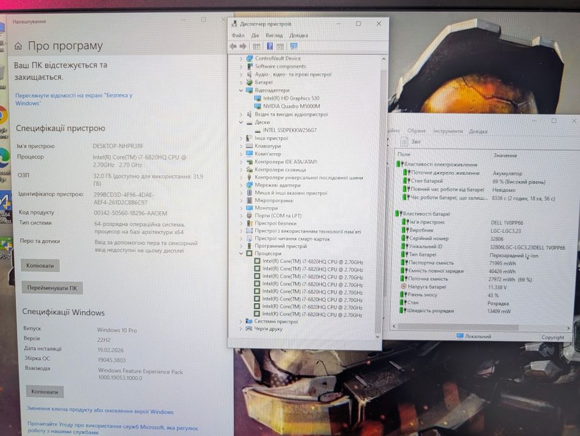Expand the Системні пристрої category
The width and height of the screenshot is (580, 436).
241,321
